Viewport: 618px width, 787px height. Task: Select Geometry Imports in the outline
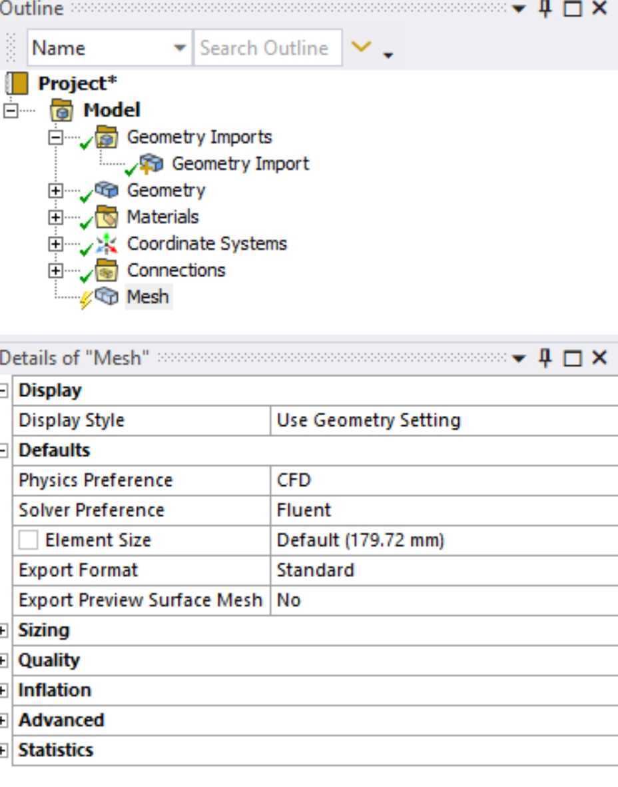[x=199, y=137]
